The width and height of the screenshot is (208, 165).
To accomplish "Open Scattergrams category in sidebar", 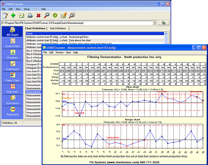I will [x=12, y=66].
